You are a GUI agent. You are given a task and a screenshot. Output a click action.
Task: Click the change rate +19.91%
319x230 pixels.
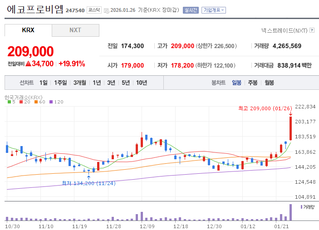point(72,64)
